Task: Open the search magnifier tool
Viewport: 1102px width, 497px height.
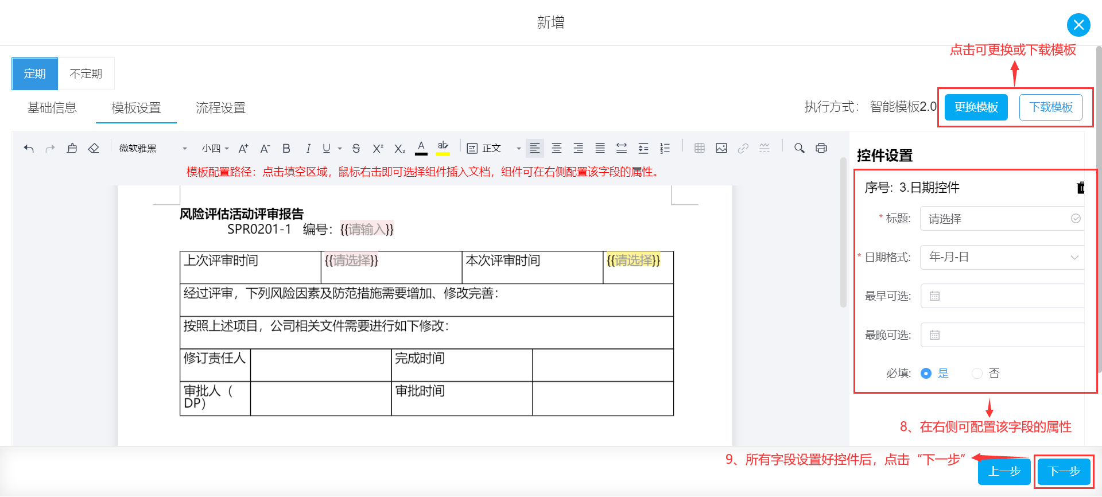Action: [800, 148]
